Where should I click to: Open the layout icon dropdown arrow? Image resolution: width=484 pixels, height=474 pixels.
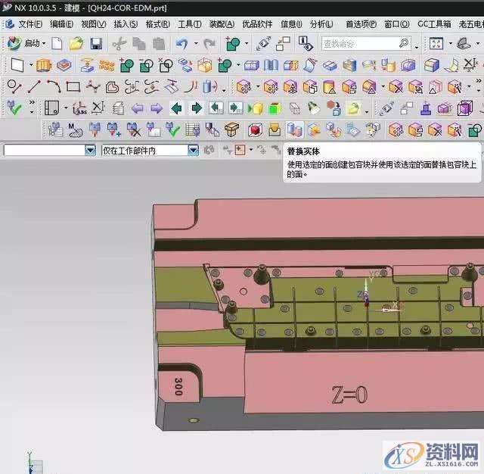[x=66, y=108]
